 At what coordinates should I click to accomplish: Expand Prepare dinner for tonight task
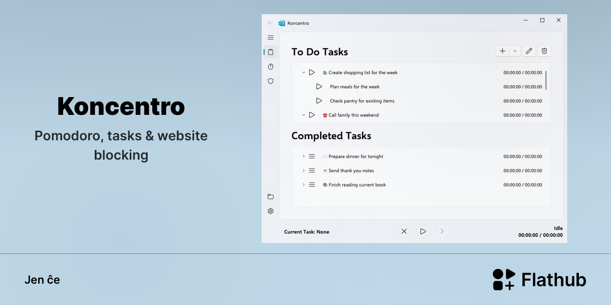[303, 157]
